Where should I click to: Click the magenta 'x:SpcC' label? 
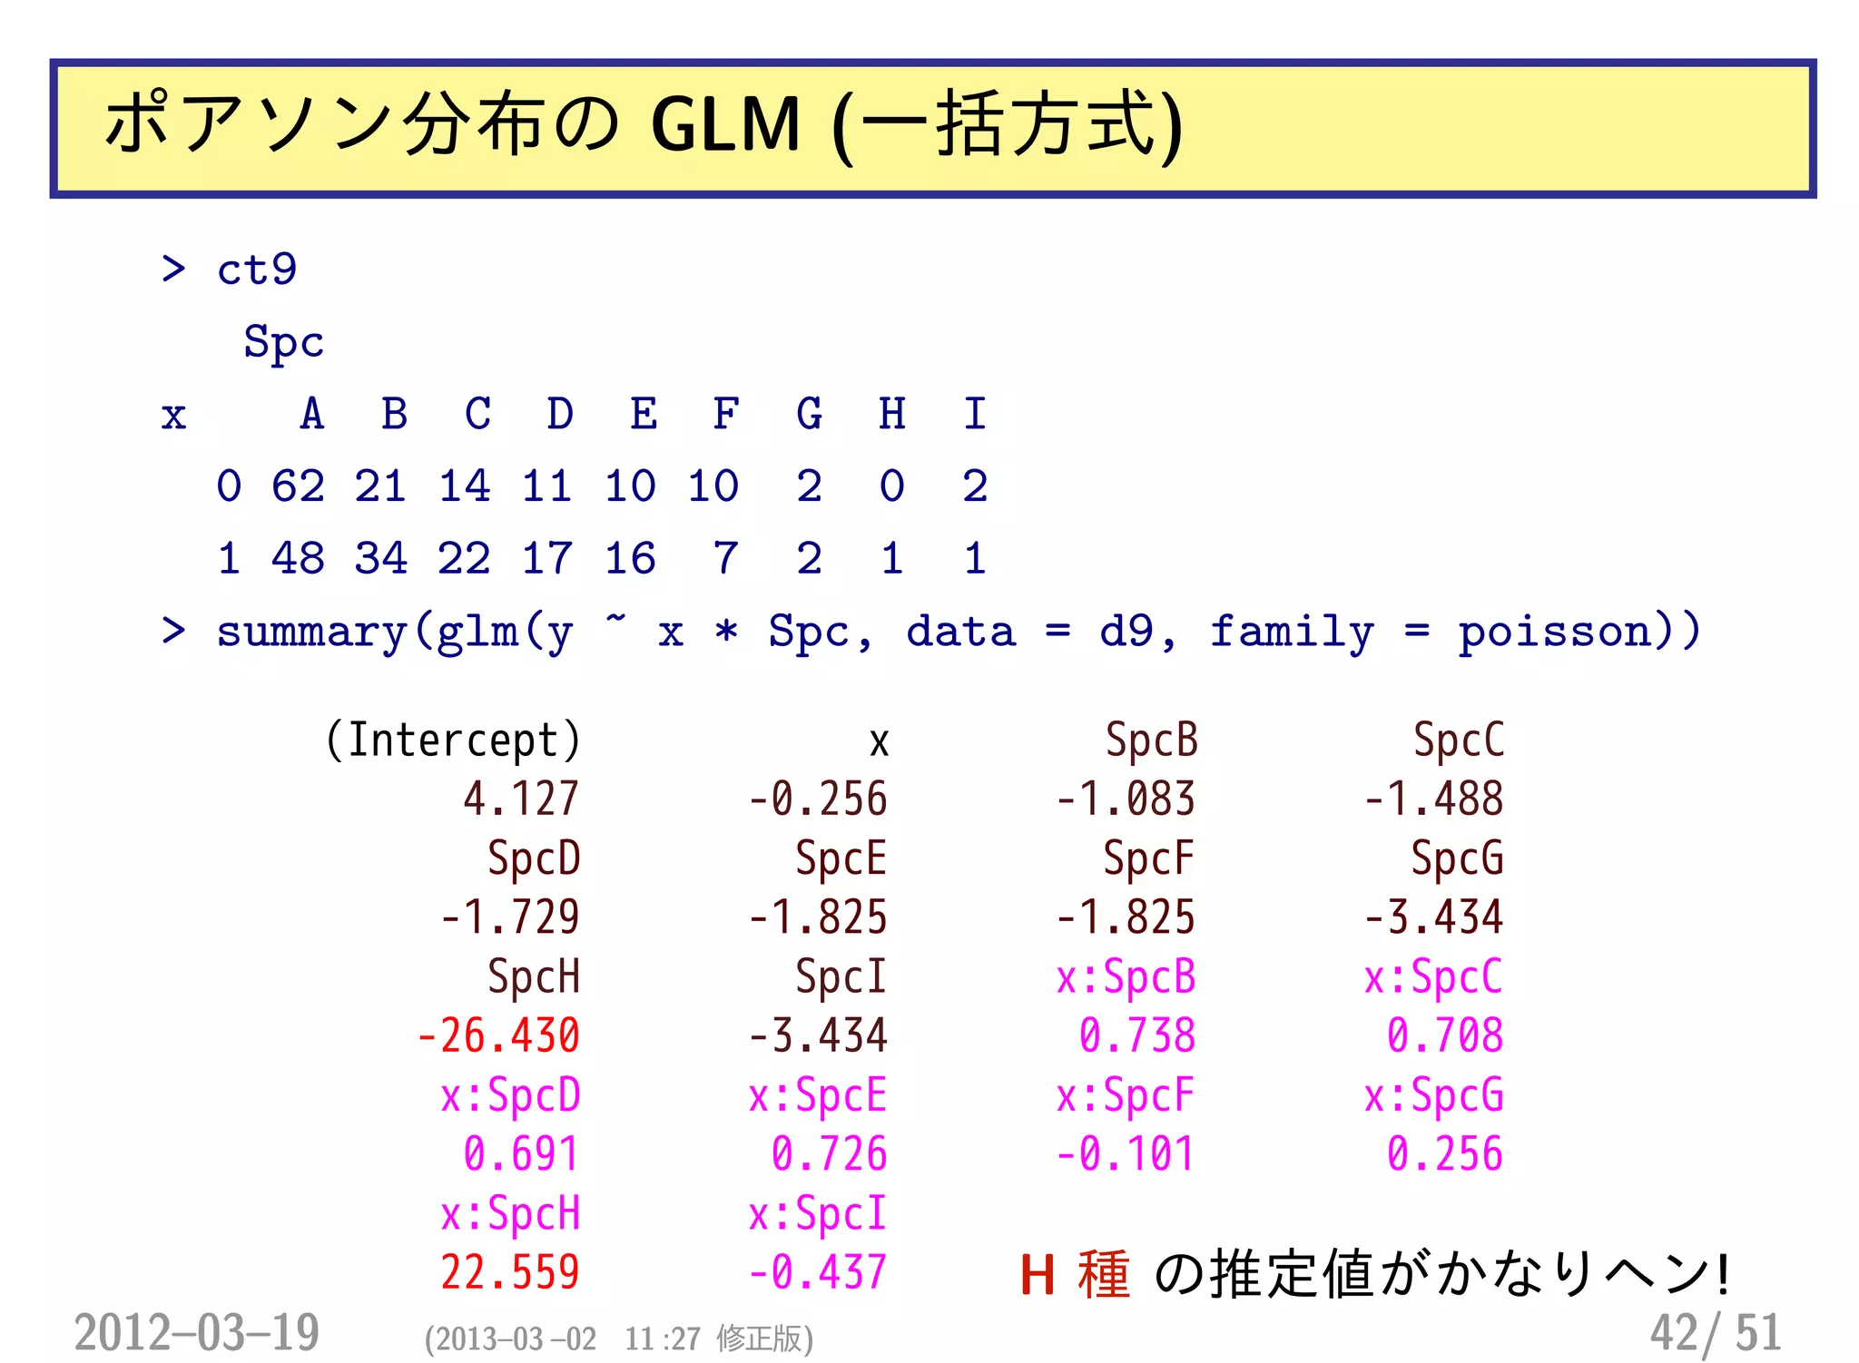[1434, 977]
